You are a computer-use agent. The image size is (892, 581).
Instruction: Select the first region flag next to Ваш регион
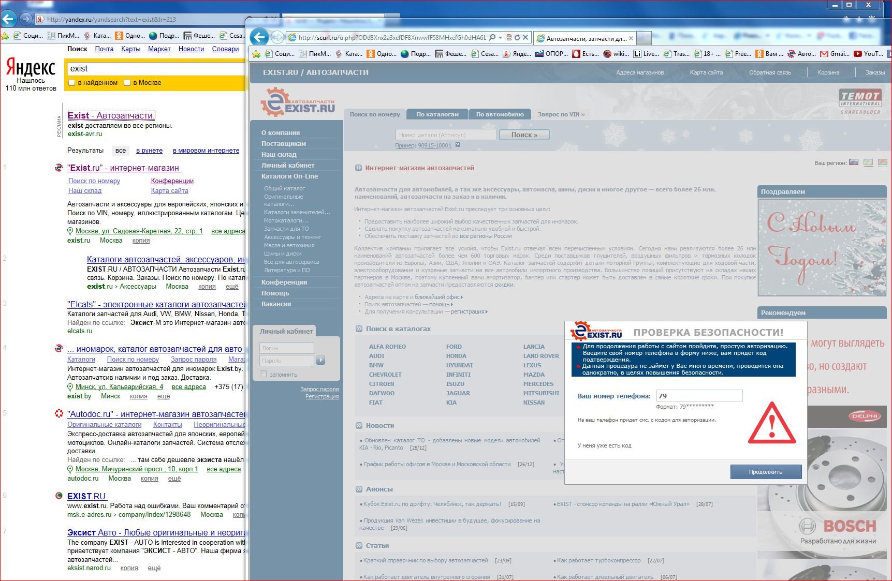pos(854,162)
